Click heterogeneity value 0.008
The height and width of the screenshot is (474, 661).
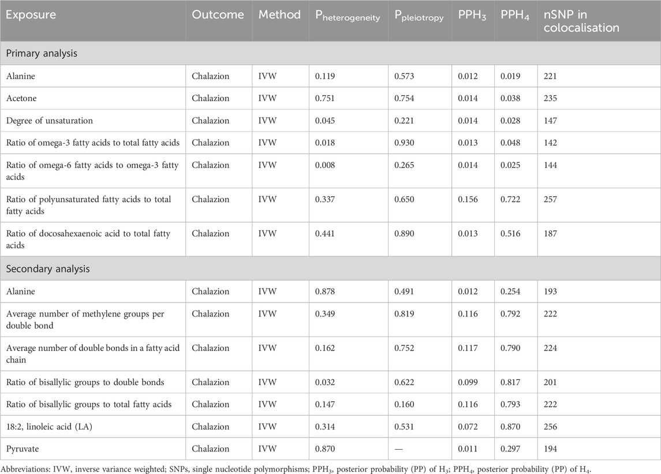[x=325, y=165]
